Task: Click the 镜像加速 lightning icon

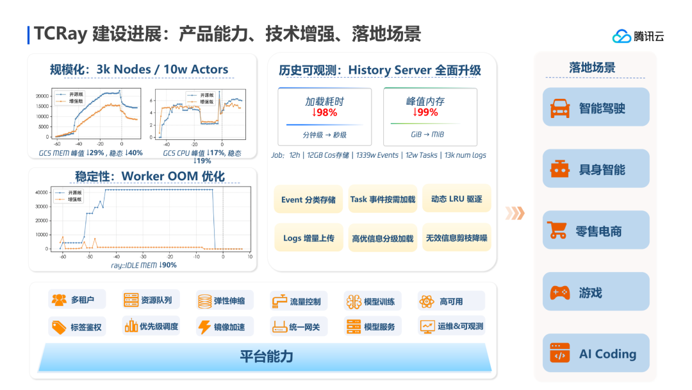Action: (204, 327)
